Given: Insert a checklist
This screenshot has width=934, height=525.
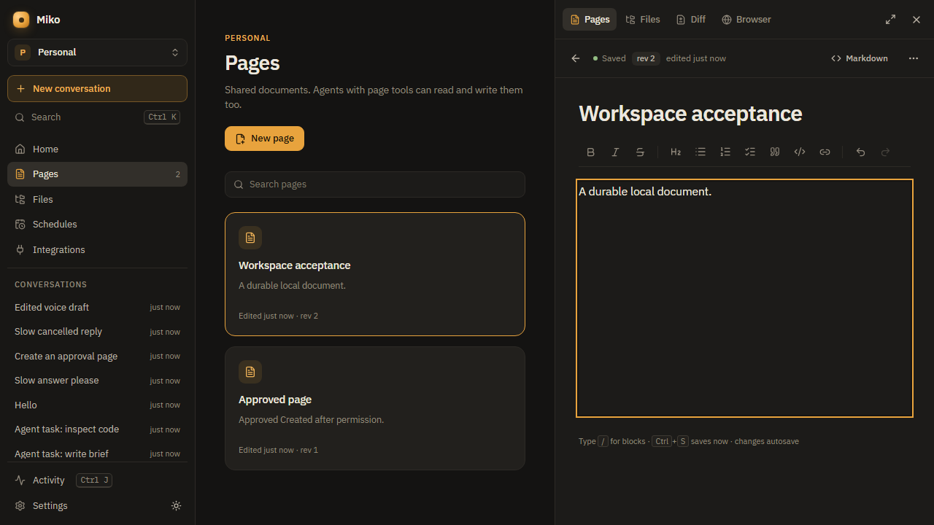Looking at the screenshot, I should coord(750,152).
